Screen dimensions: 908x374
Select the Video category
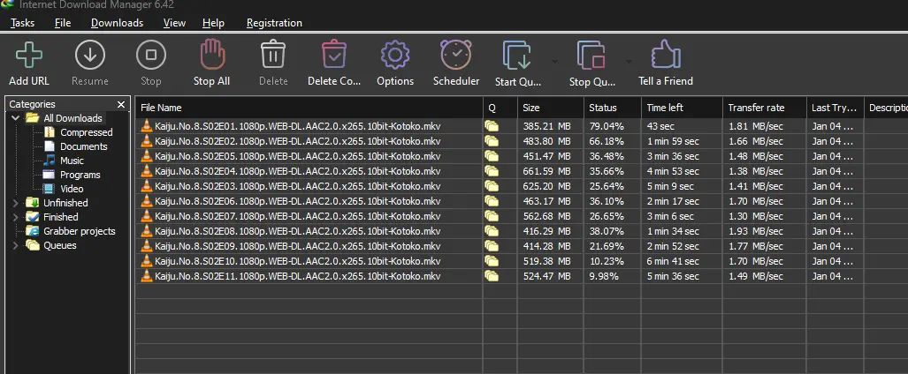pyautogui.click(x=72, y=189)
